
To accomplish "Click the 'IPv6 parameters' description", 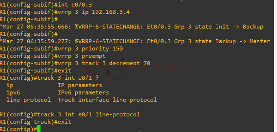I will click(84, 93).
